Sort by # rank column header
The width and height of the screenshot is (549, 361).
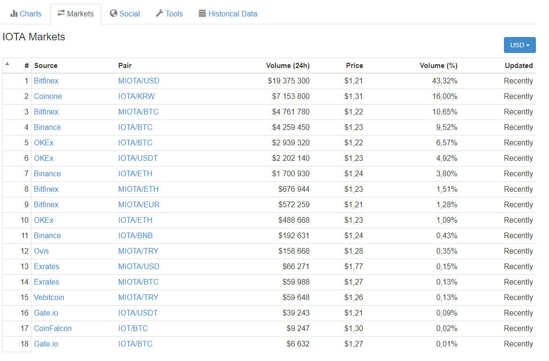point(27,66)
